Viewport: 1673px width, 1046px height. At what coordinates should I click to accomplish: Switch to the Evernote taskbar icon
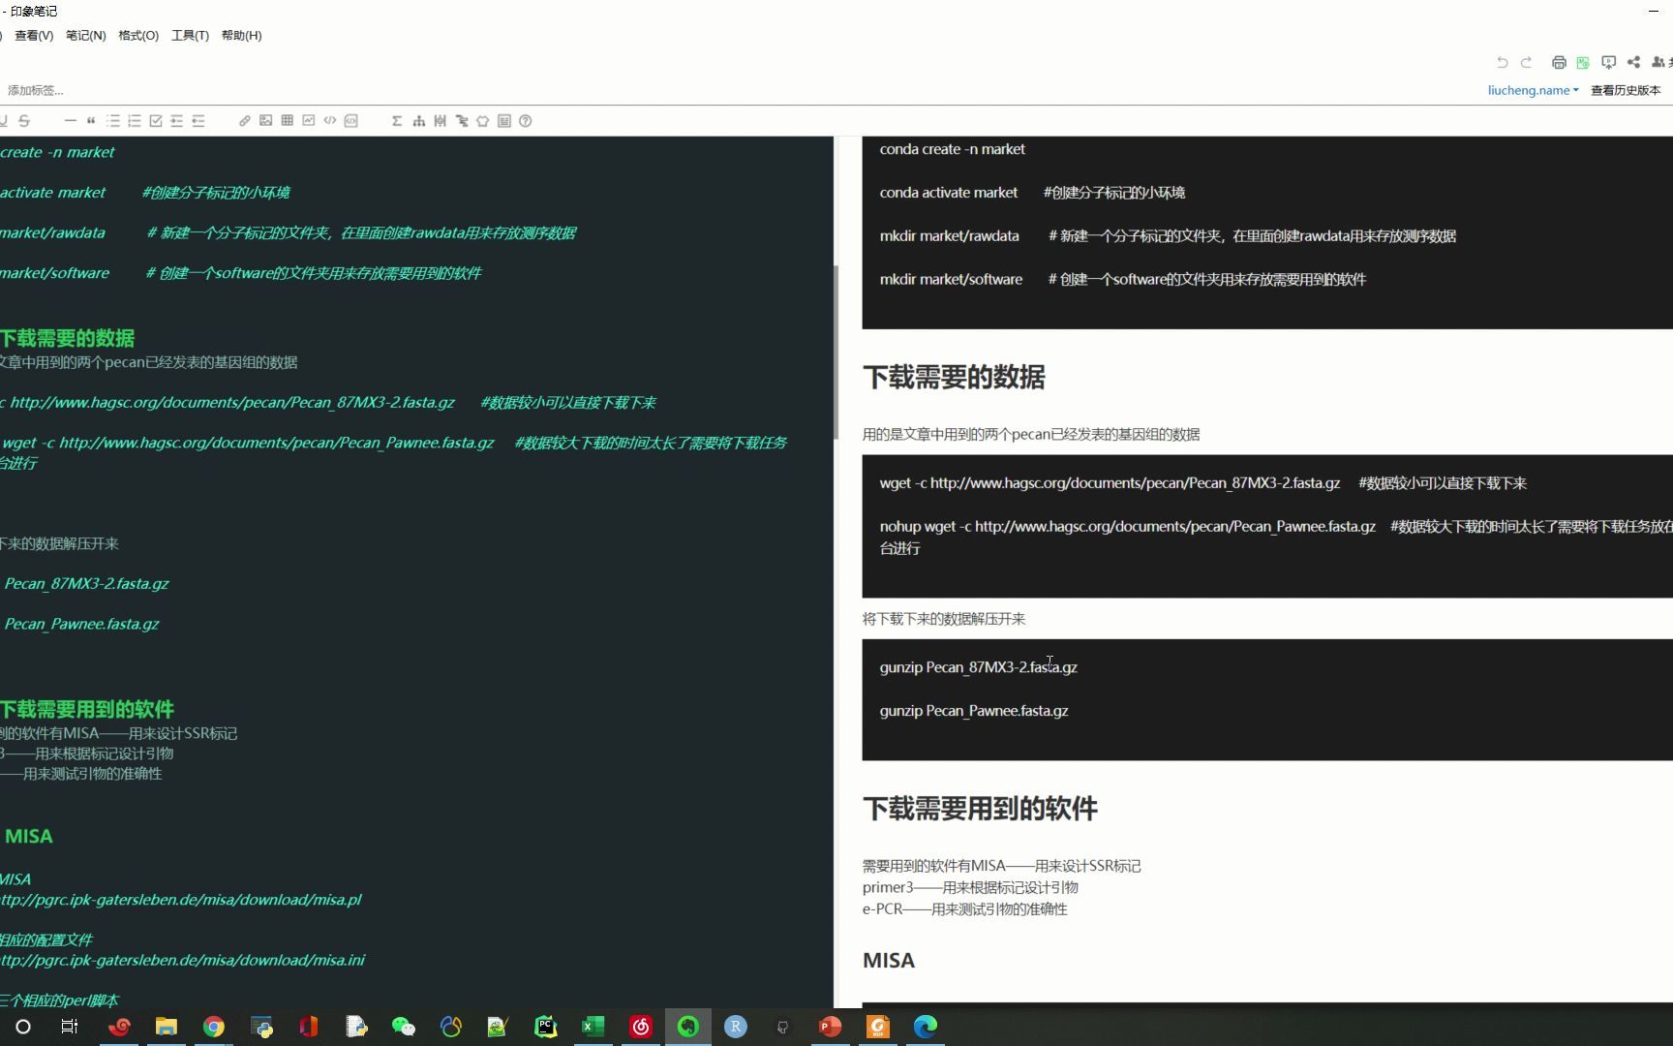[x=688, y=1027]
